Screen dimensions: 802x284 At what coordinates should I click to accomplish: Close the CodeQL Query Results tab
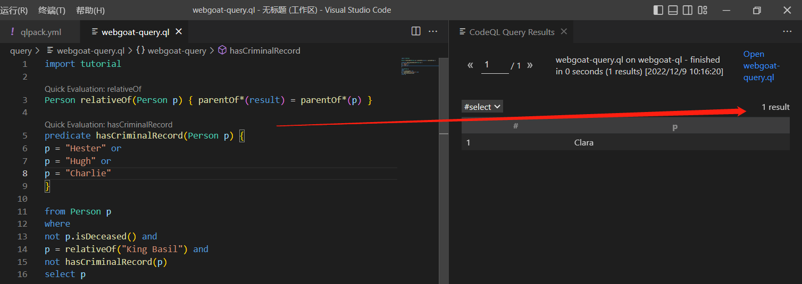click(x=564, y=32)
